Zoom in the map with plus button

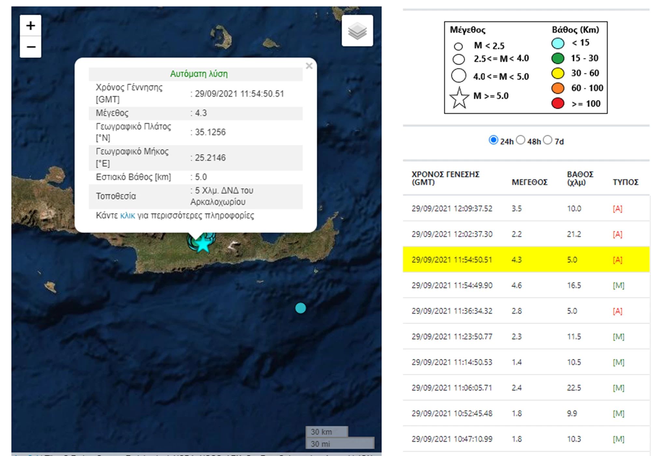(31, 25)
